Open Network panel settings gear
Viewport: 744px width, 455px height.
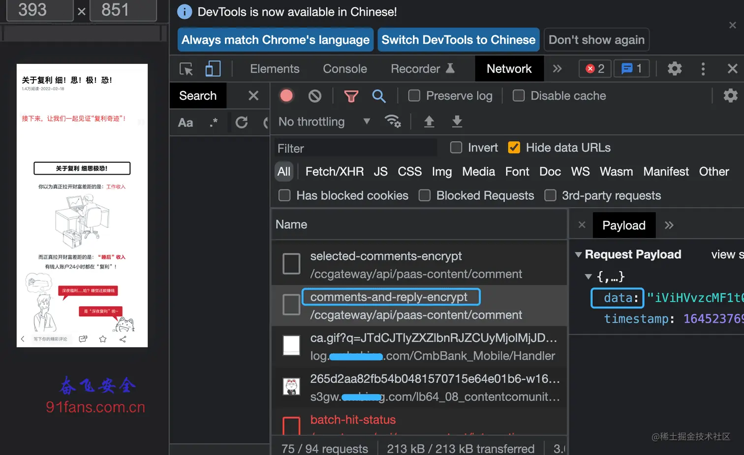point(730,95)
